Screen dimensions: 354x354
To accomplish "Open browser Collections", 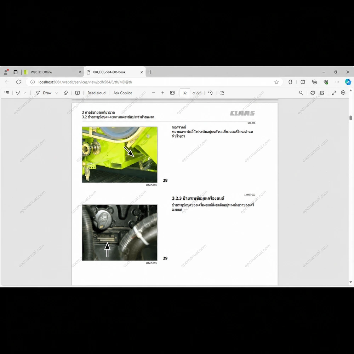I will (314, 82).
